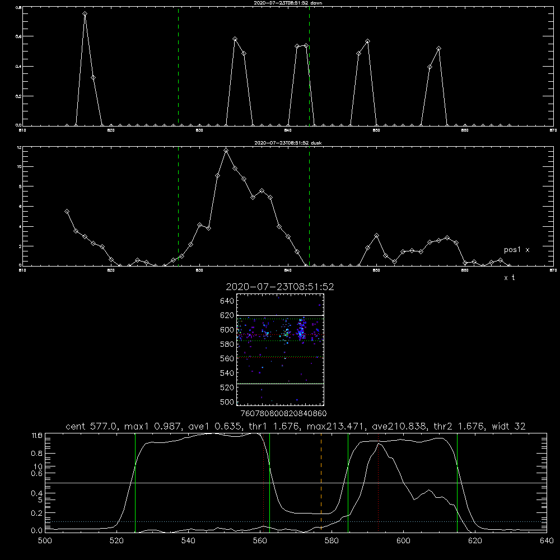Screen dimensions: 560x560
Task: Click the green vertical line at 615 in bottom plot
Action: point(457,483)
